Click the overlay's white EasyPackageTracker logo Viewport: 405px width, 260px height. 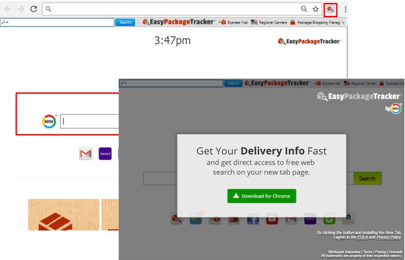[x=359, y=96]
